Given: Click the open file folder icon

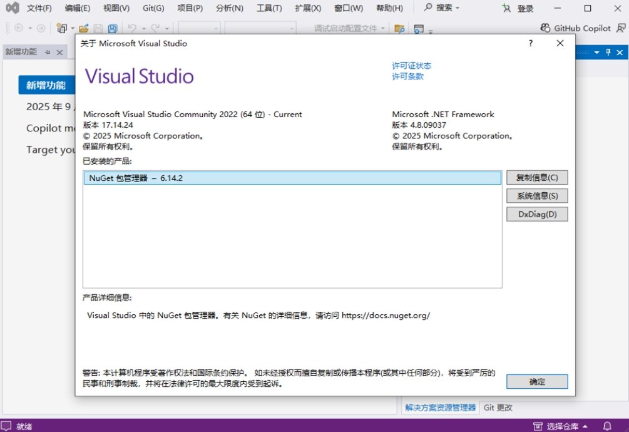Looking at the screenshot, I should point(84,28).
